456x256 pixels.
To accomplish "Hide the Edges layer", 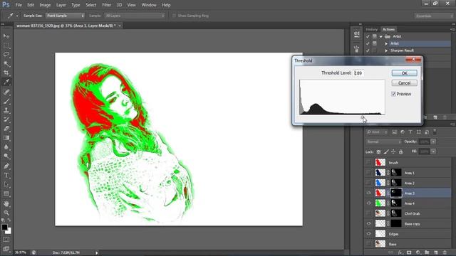I will (368, 234).
